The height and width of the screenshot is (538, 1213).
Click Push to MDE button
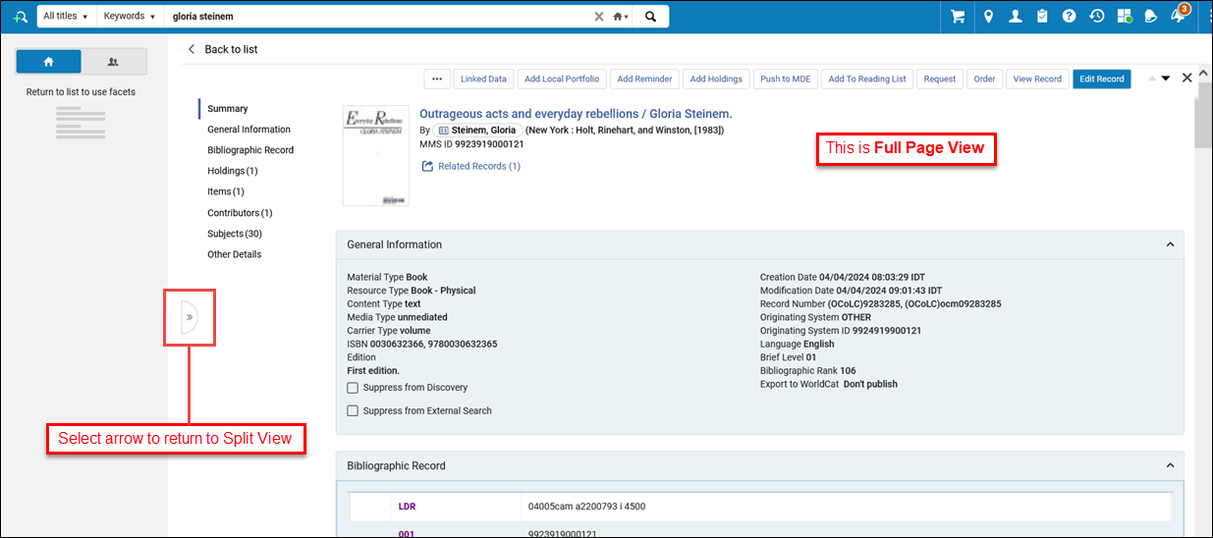[786, 79]
